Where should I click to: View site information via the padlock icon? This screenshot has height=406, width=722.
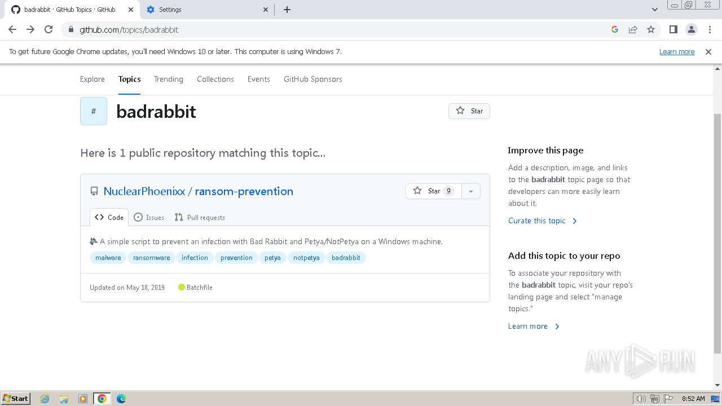[x=71, y=29]
